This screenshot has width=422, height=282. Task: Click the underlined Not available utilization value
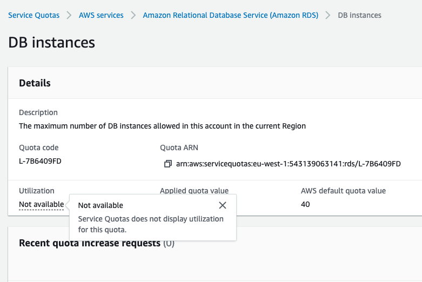click(42, 205)
